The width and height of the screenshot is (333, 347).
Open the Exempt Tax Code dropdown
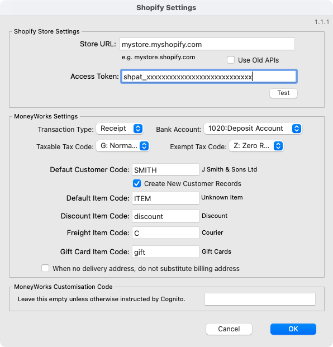tap(256, 146)
